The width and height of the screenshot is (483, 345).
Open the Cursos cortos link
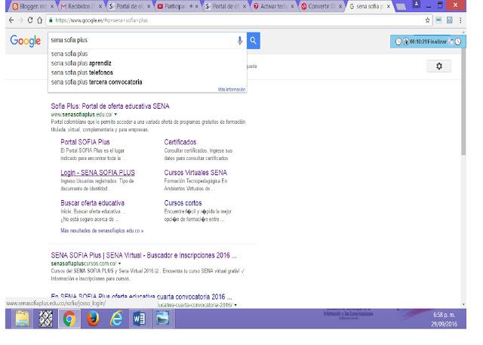(x=183, y=203)
